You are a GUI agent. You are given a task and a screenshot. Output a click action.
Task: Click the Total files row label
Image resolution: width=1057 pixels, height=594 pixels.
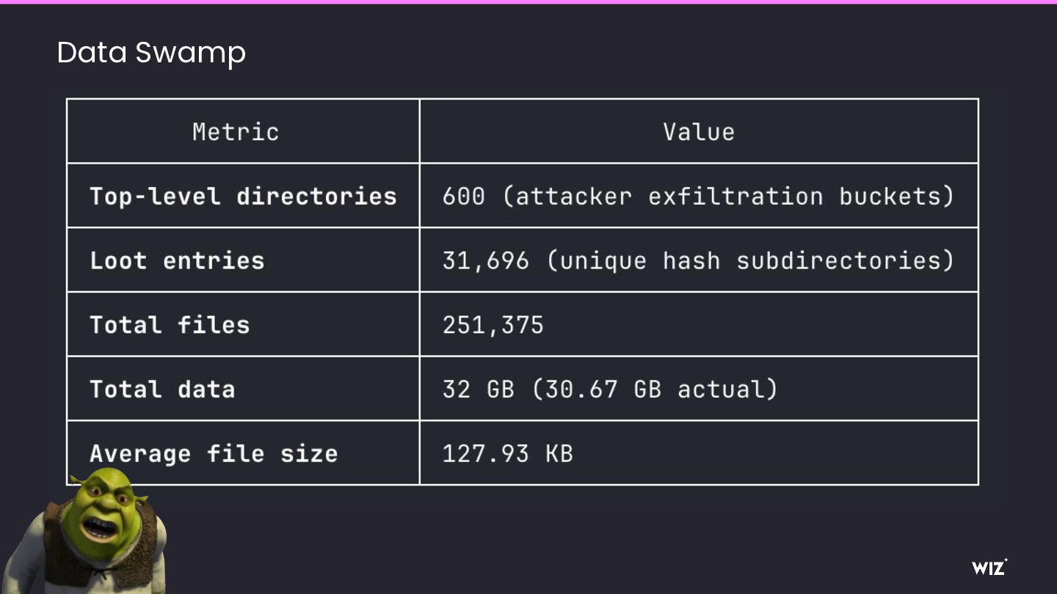[170, 325]
